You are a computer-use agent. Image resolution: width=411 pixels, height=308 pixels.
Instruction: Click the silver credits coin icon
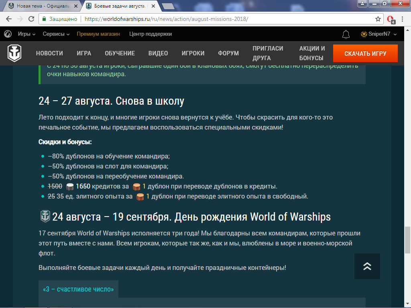(70, 187)
